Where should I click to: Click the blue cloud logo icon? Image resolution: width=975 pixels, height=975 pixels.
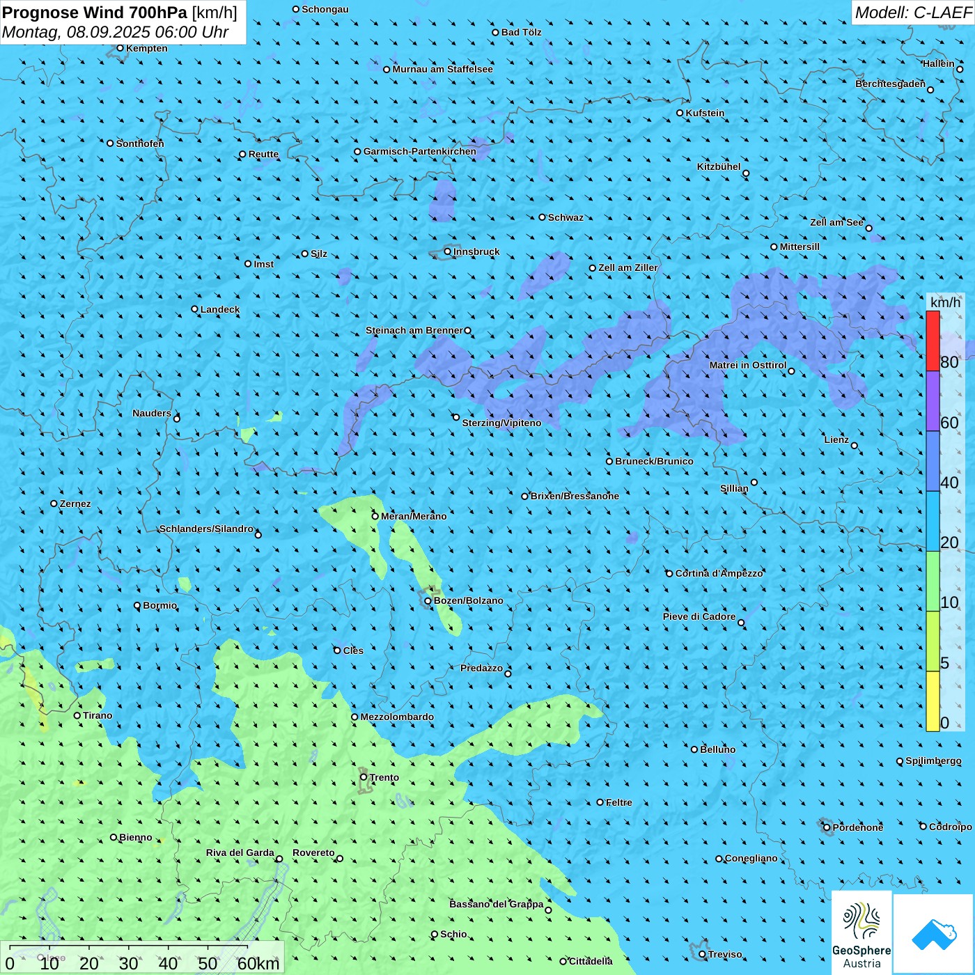point(934,934)
